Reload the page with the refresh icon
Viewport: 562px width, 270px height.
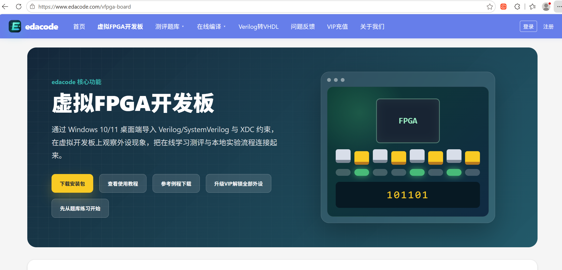(19, 7)
